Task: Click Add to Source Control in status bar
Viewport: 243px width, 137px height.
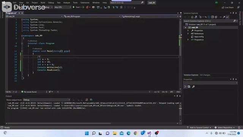Action: click(199, 128)
